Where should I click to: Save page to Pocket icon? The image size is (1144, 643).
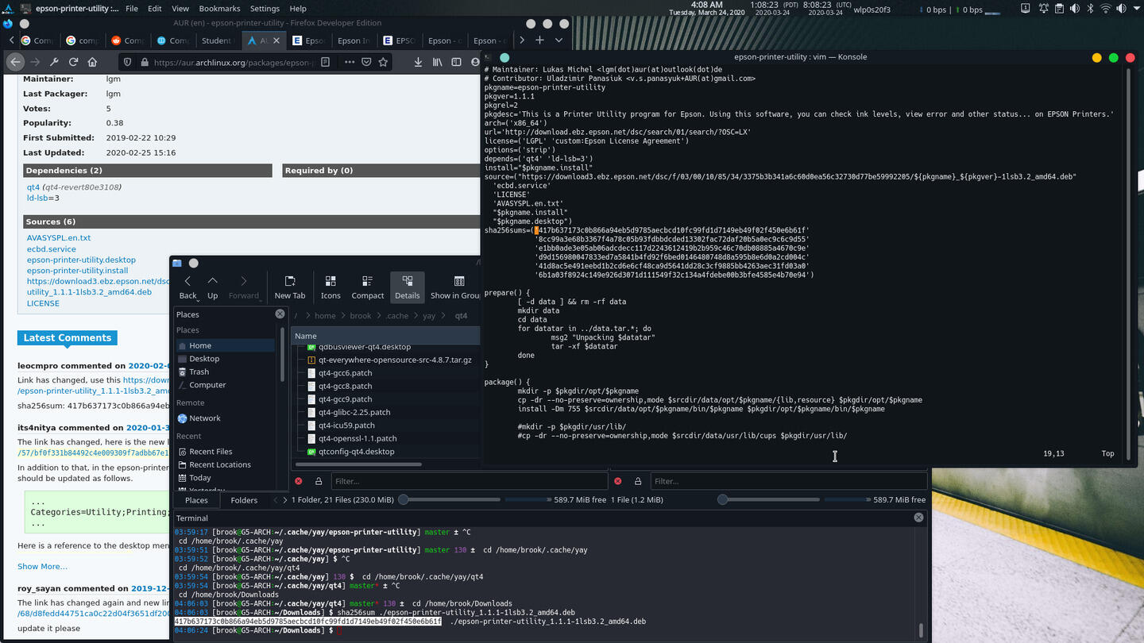coord(366,62)
